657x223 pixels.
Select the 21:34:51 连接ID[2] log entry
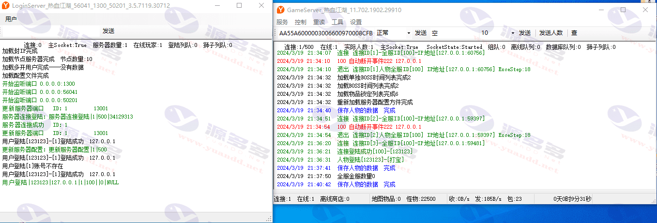(x=381, y=119)
